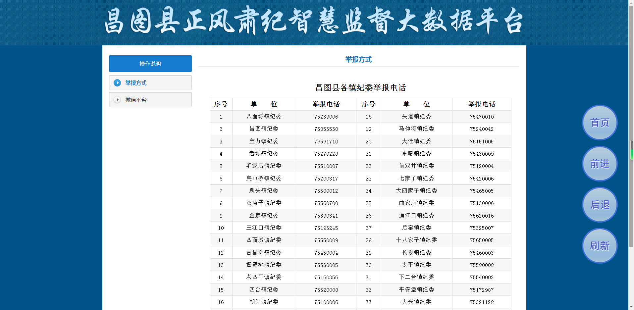
Task: Select the cell 双庙子镇纪委
Action: (x=264, y=203)
